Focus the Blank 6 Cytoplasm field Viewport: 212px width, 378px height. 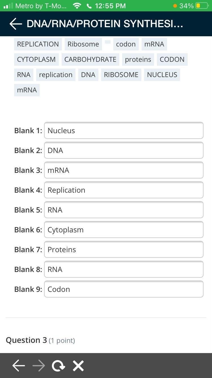pos(124,230)
